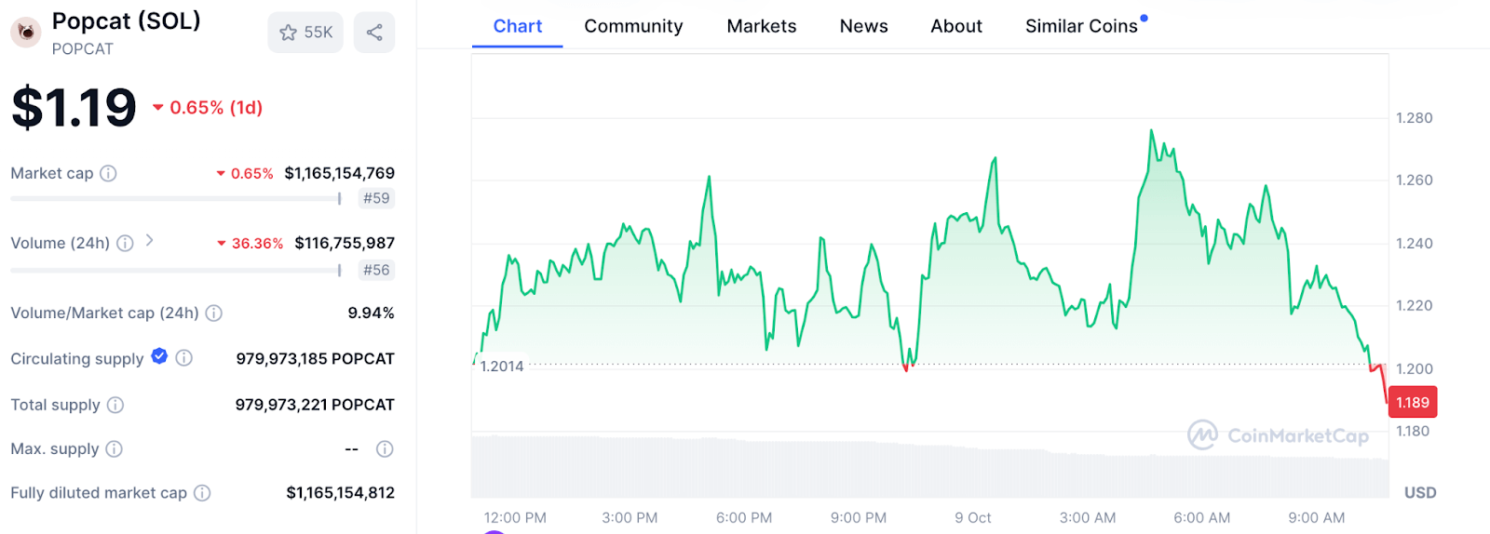Image resolution: width=1490 pixels, height=534 pixels.
Task: Click the market cap rank progress bar
Action: [176, 198]
